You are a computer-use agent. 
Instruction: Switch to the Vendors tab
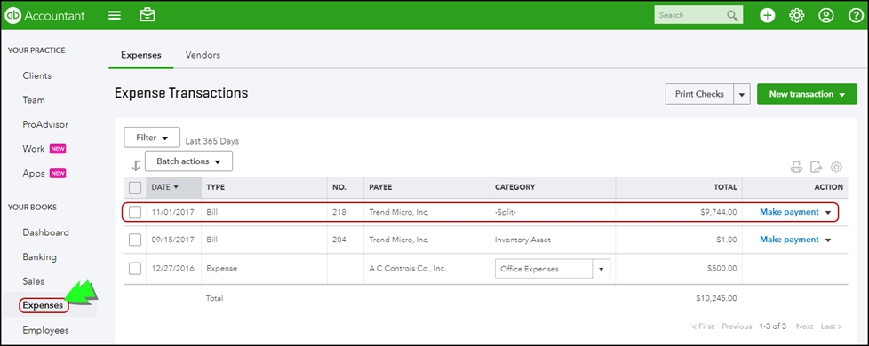point(203,55)
